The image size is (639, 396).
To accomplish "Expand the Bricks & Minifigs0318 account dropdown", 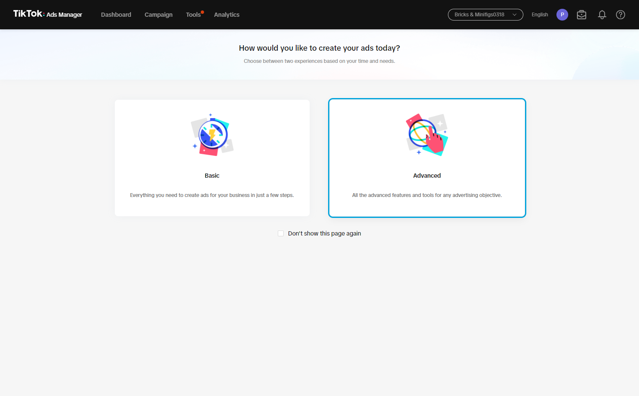I will coord(485,15).
